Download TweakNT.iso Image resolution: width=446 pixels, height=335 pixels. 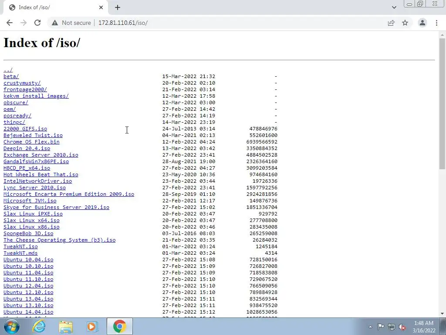[x=20, y=247]
